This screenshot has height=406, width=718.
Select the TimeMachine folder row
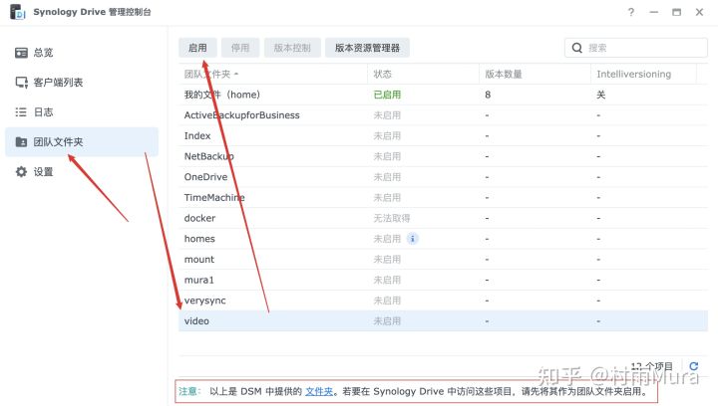443,198
